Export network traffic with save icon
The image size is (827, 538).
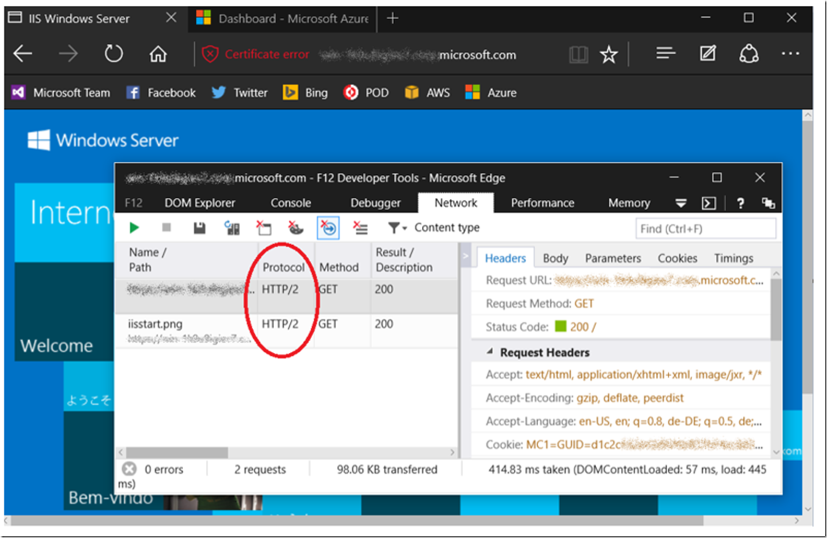(199, 228)
